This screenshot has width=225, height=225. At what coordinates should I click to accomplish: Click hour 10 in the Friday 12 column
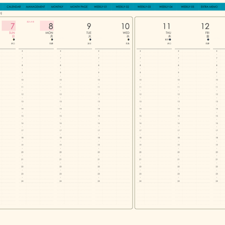[179, 80]
